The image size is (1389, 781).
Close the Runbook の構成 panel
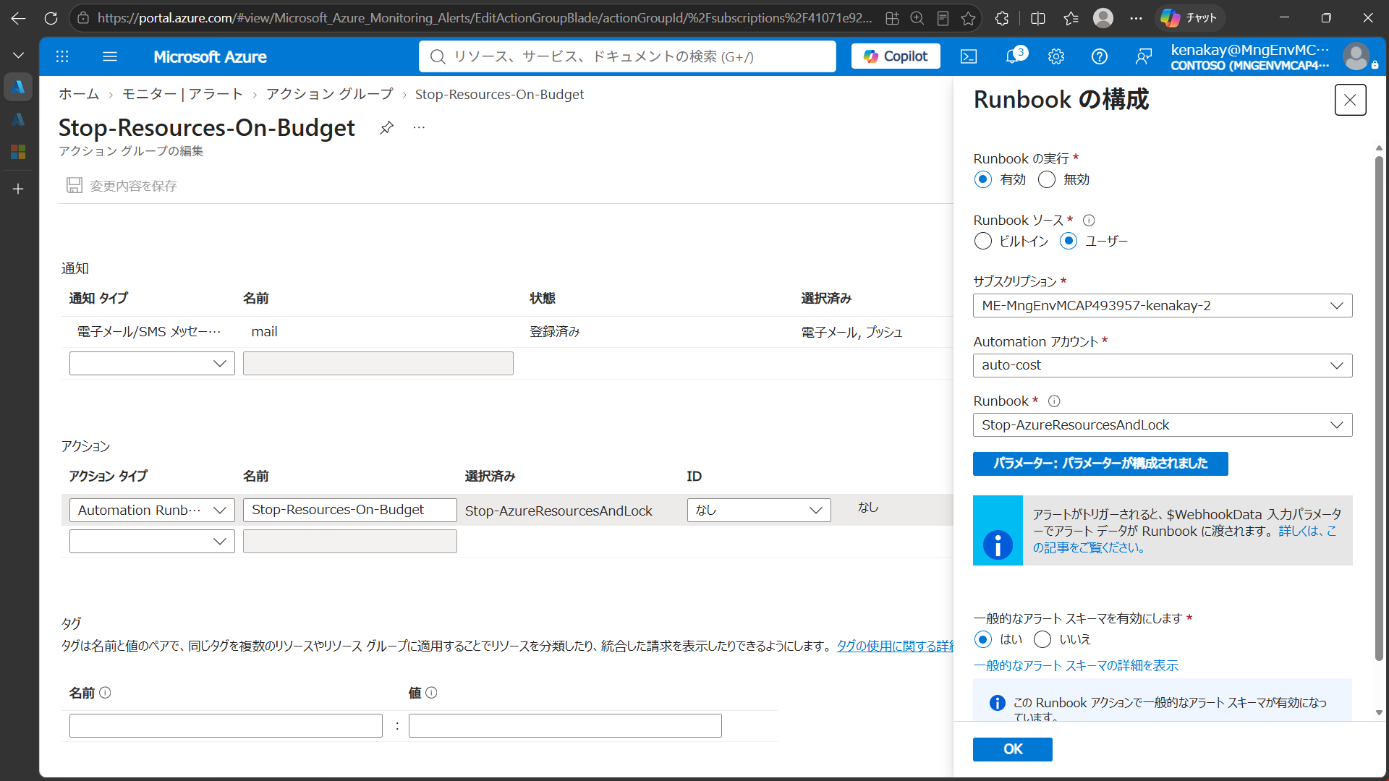[x=1350, y=100]
